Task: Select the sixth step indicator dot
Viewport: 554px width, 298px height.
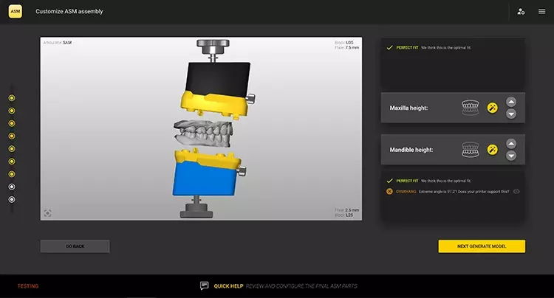Action: pyautogui.click(x=12, y=162)
